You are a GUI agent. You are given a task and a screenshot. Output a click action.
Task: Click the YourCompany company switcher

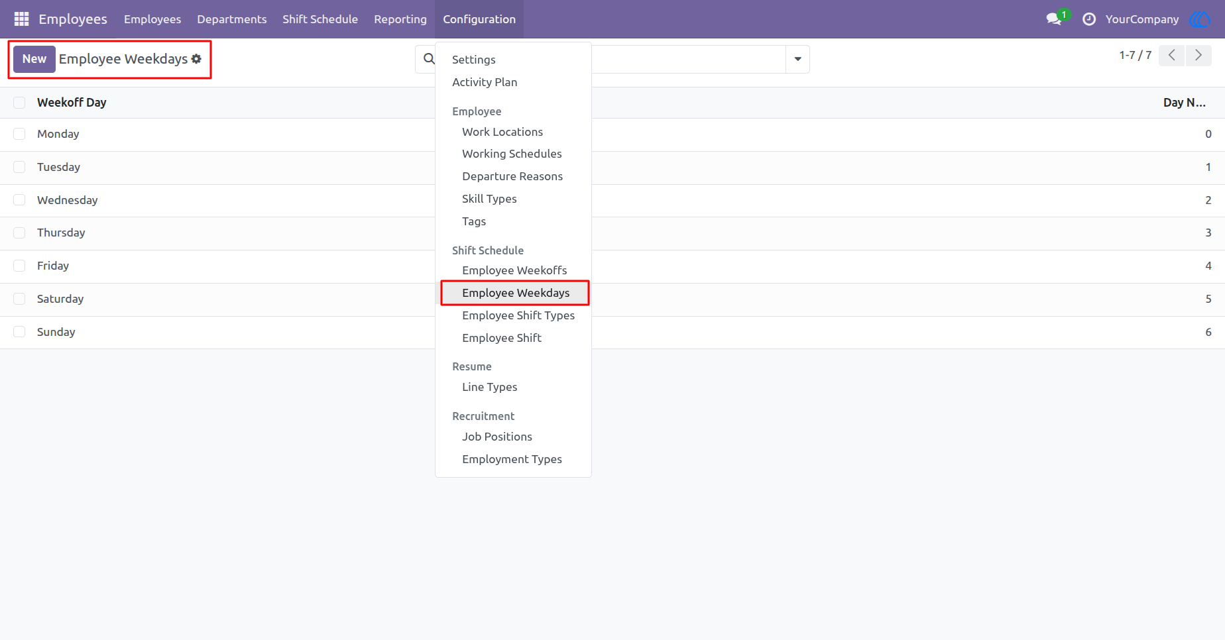pos(1142,19)
